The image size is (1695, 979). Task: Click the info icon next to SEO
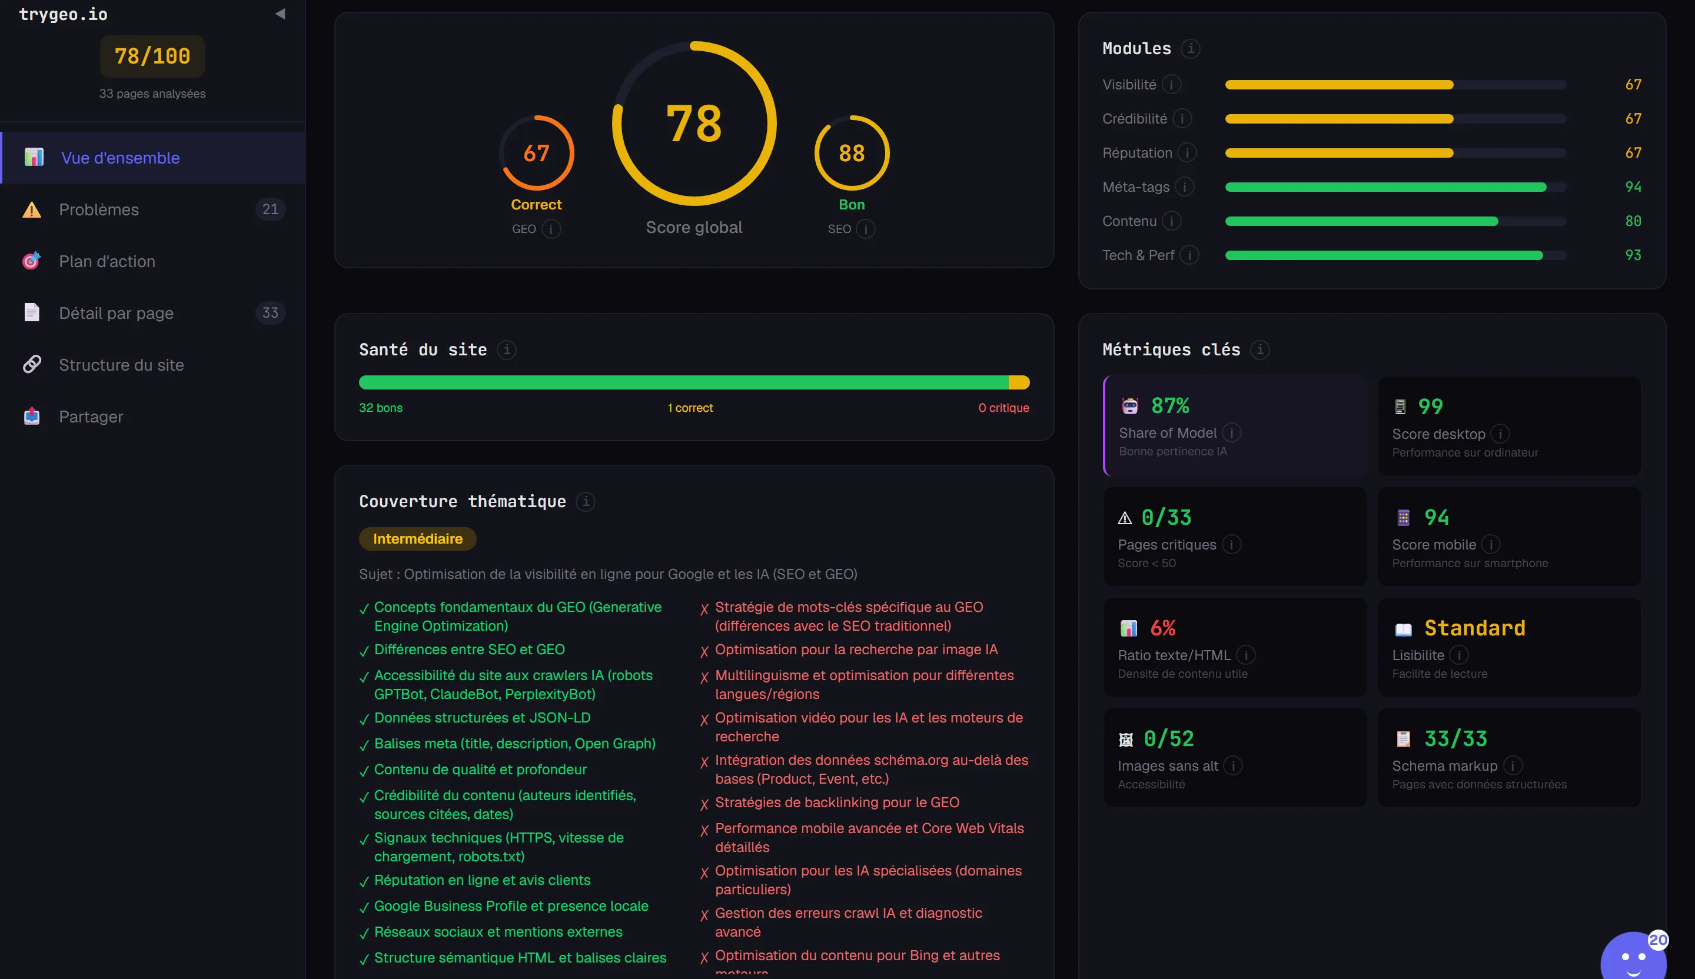pos(866,229)
